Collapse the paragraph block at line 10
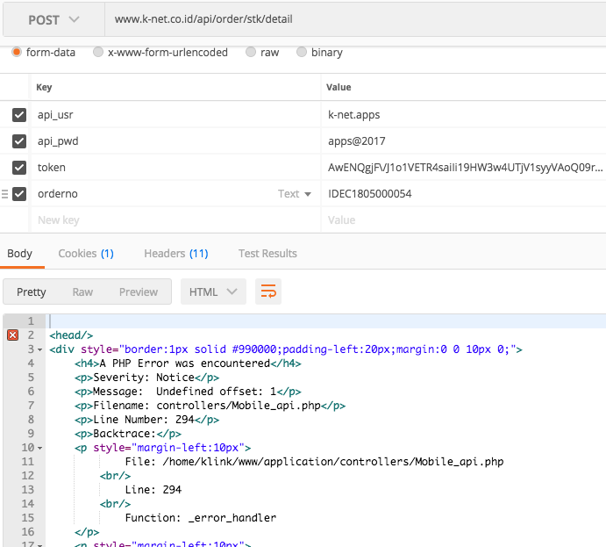This screenshot has width=606, height=547. point(41,448)
